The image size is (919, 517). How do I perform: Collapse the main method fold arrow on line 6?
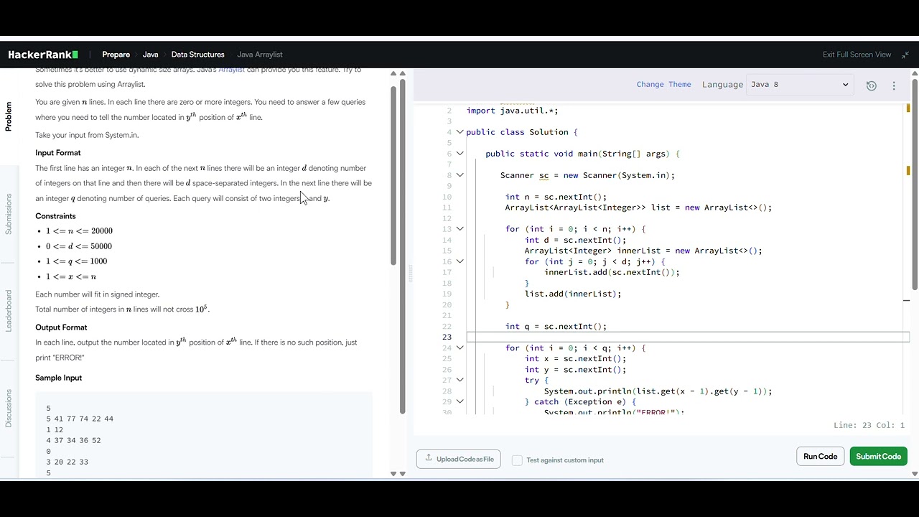[459, 154]
